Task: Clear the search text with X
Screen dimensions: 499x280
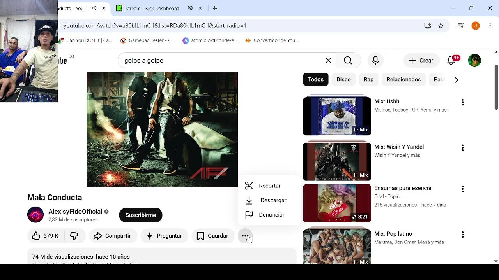Action: [x=328, y=61]
